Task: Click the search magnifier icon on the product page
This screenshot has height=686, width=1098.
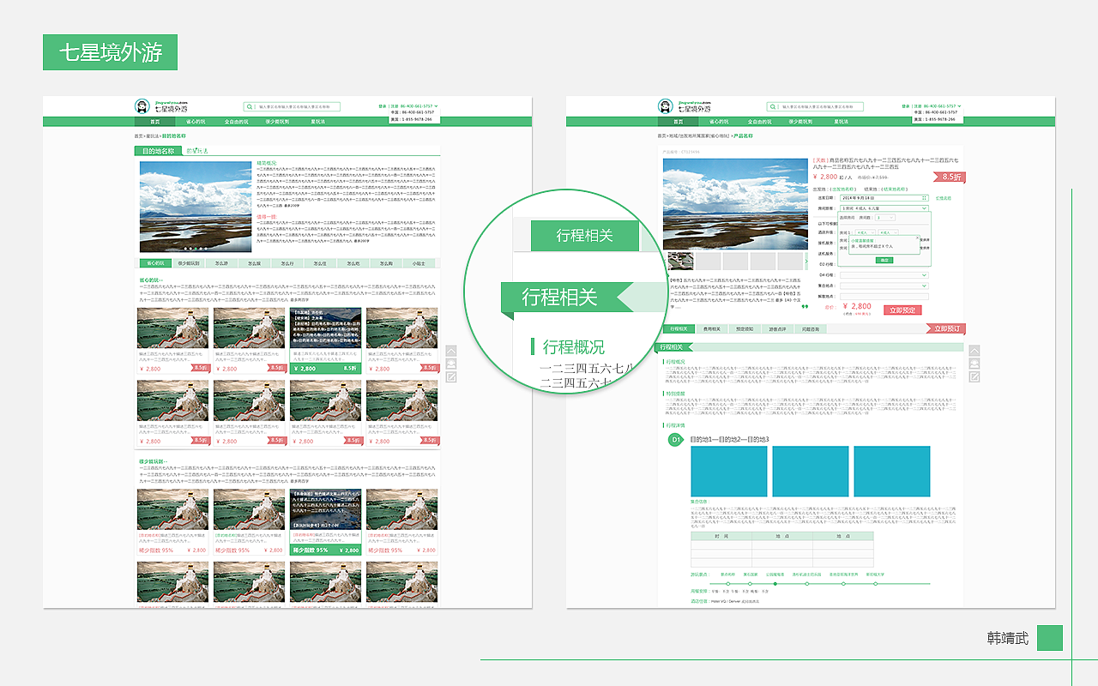Action: [773, 106]
